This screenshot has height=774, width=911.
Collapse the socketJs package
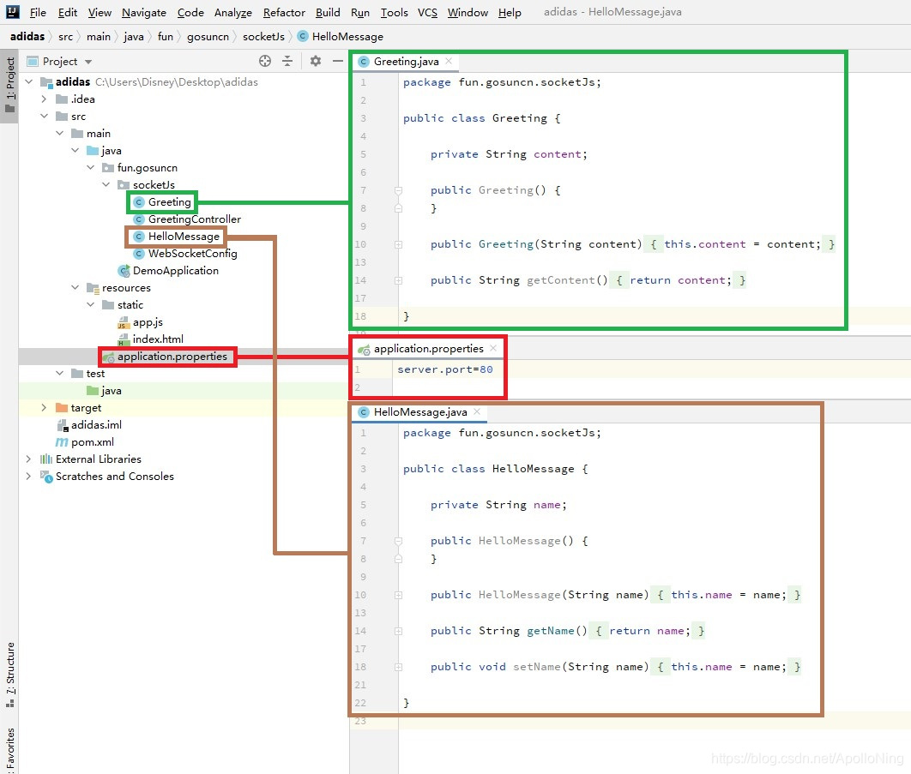106,184
